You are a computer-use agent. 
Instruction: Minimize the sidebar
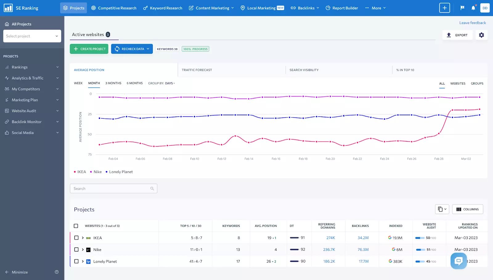(17, 272)
